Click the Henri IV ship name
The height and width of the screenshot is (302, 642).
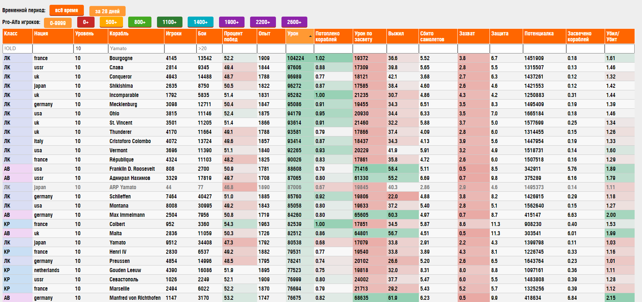click(x=118, y=252)
